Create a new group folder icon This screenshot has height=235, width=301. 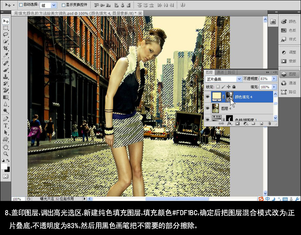(x=253, y=124)
